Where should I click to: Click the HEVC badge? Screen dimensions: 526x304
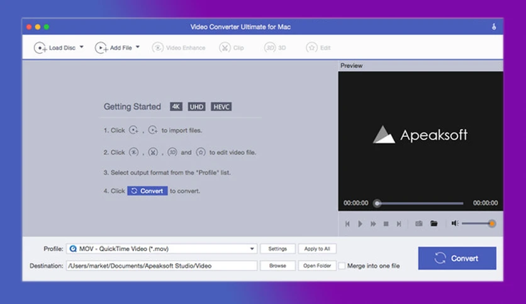click(x=221, y=107)
